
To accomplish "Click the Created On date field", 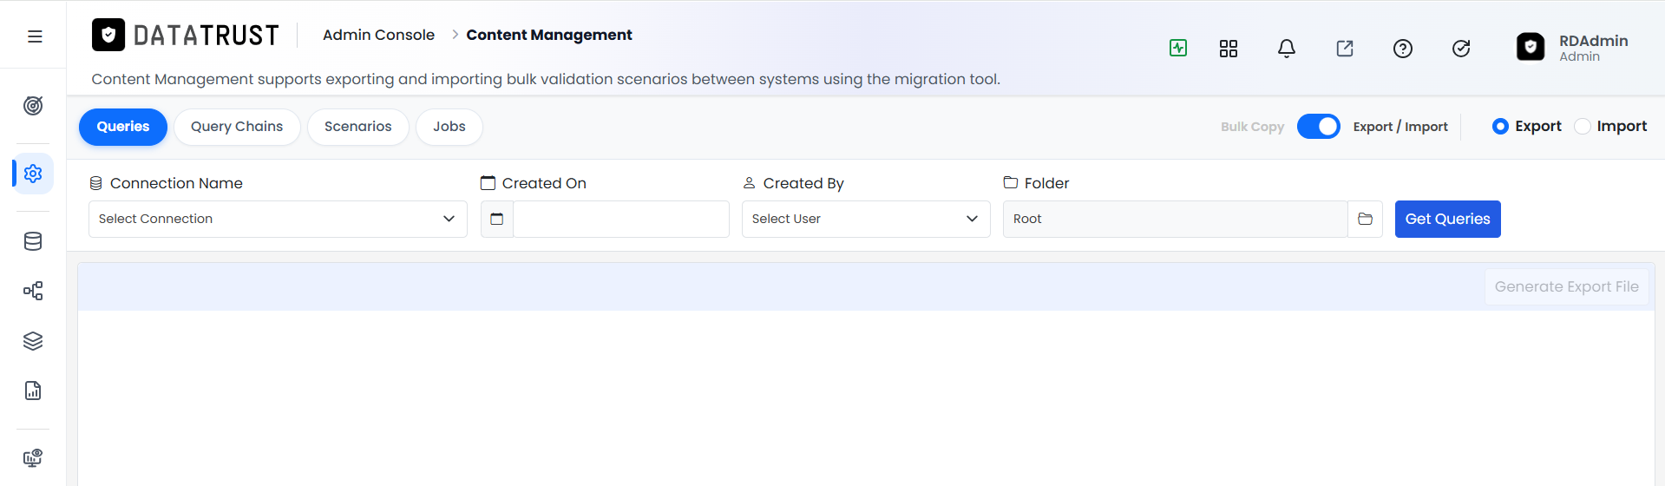I will [x=621, y=219].
